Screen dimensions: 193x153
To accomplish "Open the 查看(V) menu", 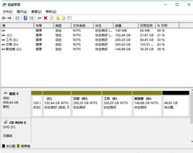I will click(36, 12).
